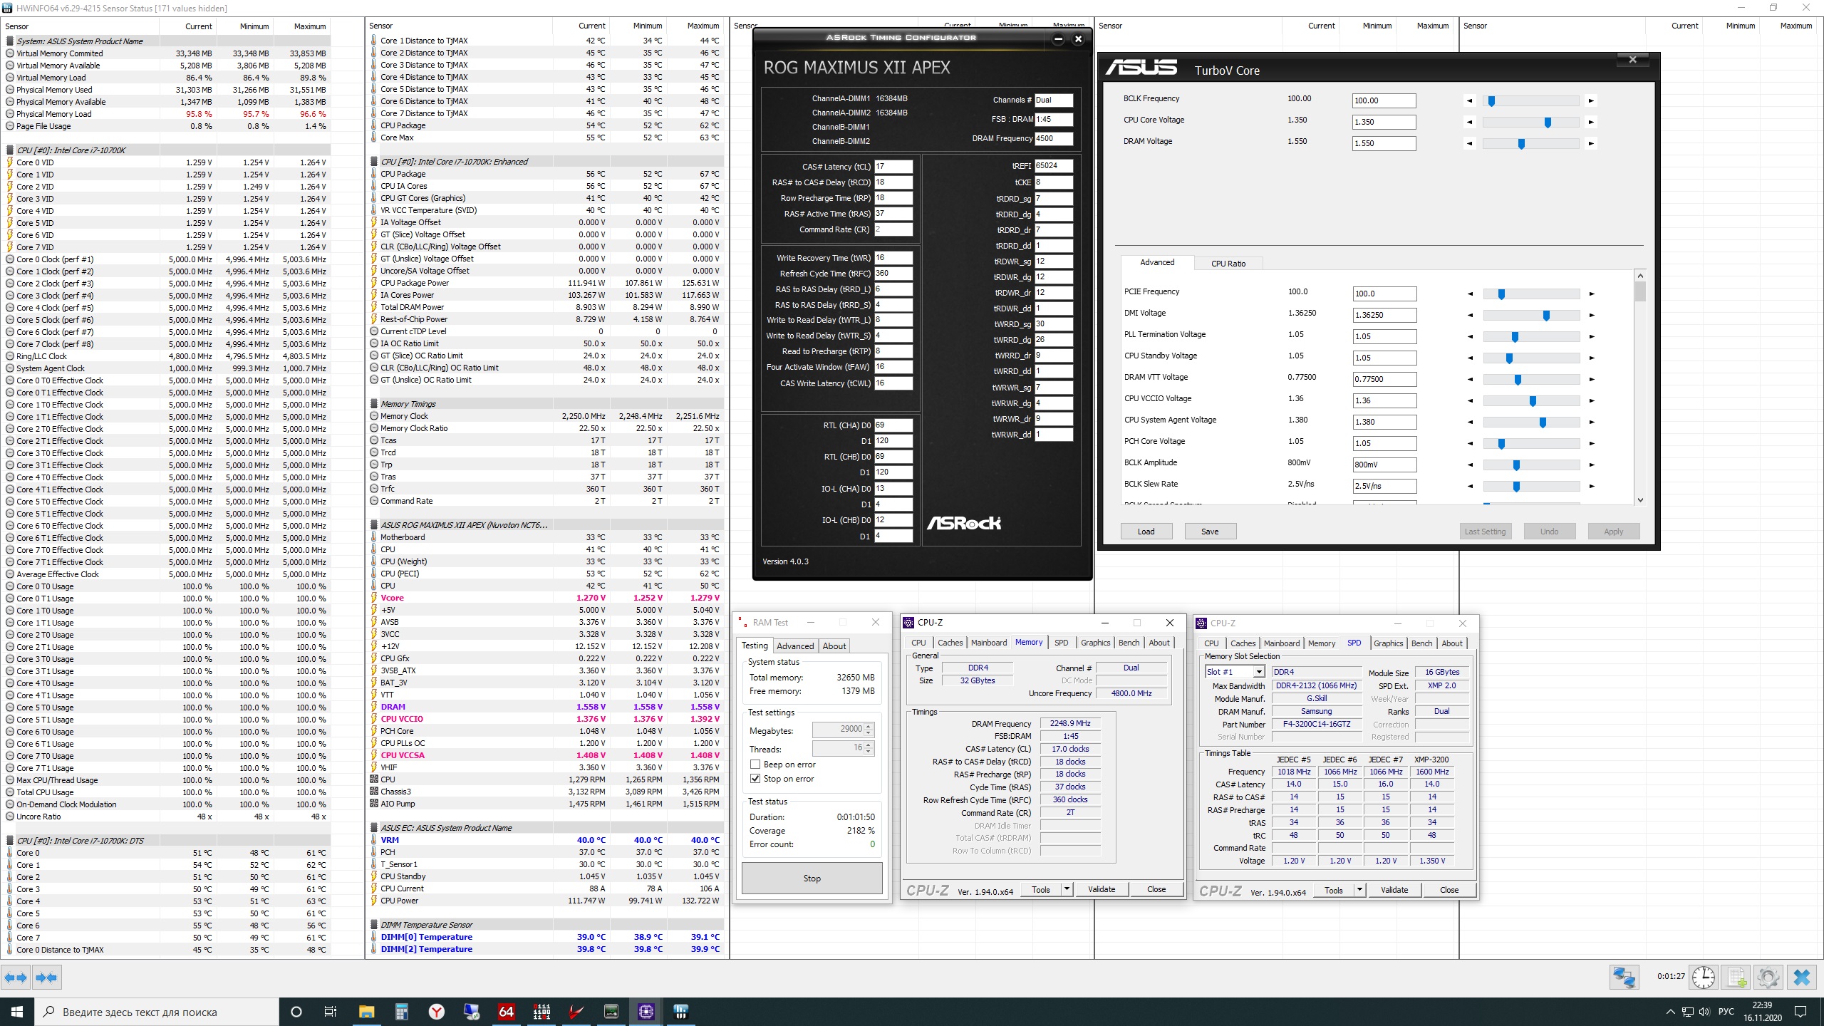
Task: Increase Megabytes value with spinner arrow
Action: [x=868, y=726]
